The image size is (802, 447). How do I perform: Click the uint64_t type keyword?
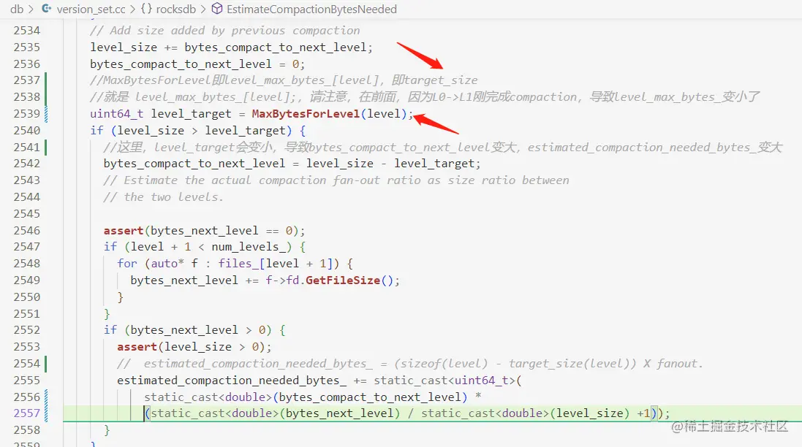pos(117,114)
